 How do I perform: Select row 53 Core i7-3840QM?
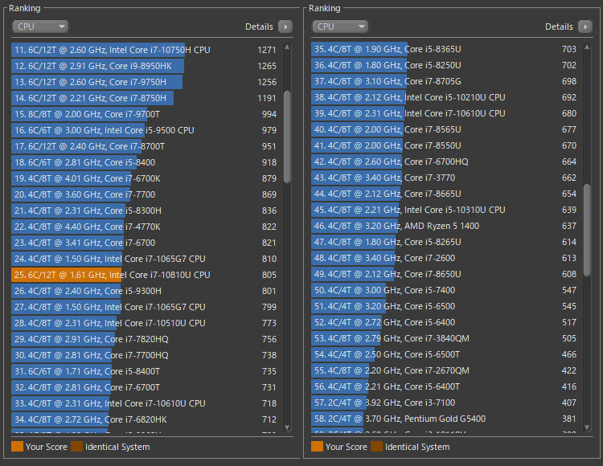point(445,338)
